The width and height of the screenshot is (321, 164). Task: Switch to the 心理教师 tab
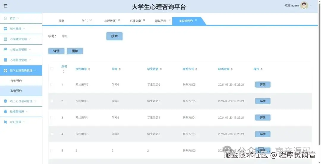coord(110,21)
